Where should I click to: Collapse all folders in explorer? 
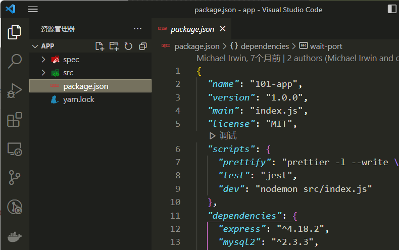142,46
